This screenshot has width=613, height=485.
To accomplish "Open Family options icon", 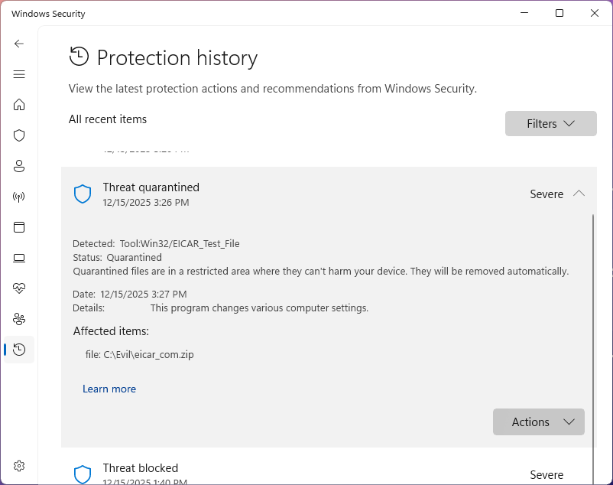I will click(19, 319).
